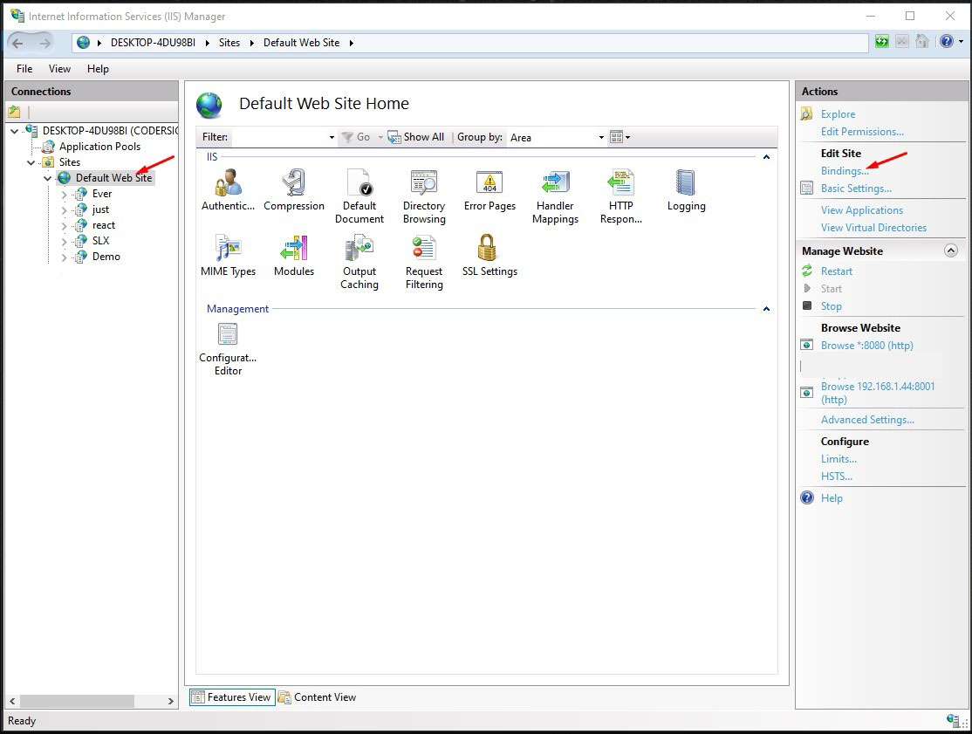Open the Output Caching feature
Viewport: 972px width, 734px height.
(359, 253)
